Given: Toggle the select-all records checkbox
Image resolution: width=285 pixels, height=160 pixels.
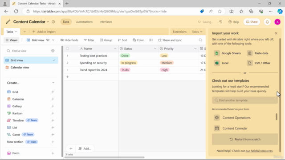Looking at the screenshot, I should 67,48.
